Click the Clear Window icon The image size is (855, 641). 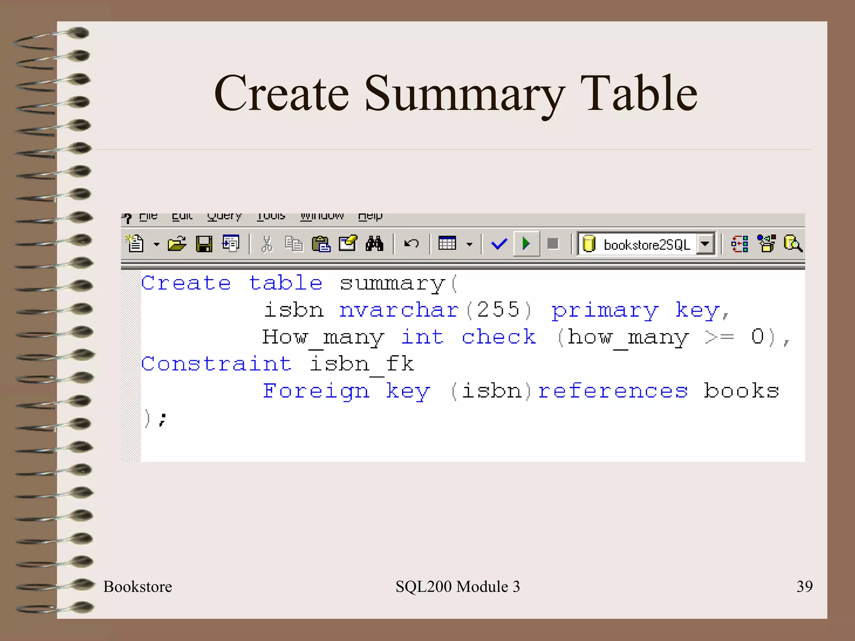point(348,243)
